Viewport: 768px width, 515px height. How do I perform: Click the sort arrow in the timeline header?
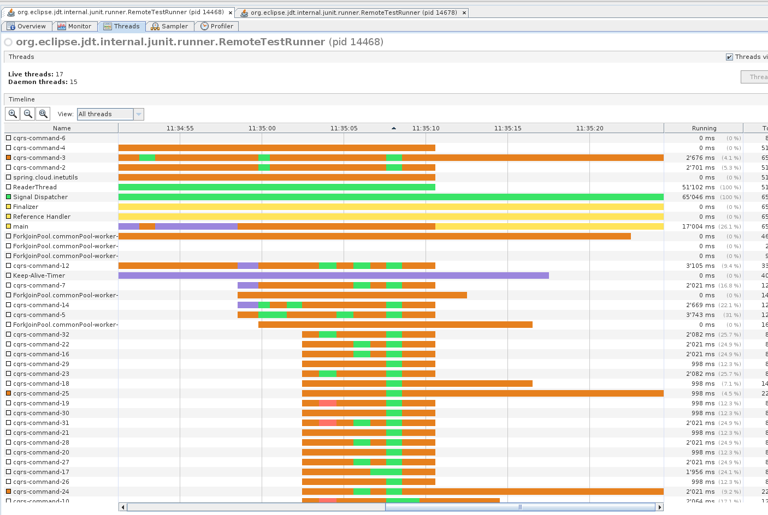click(394, 128)
